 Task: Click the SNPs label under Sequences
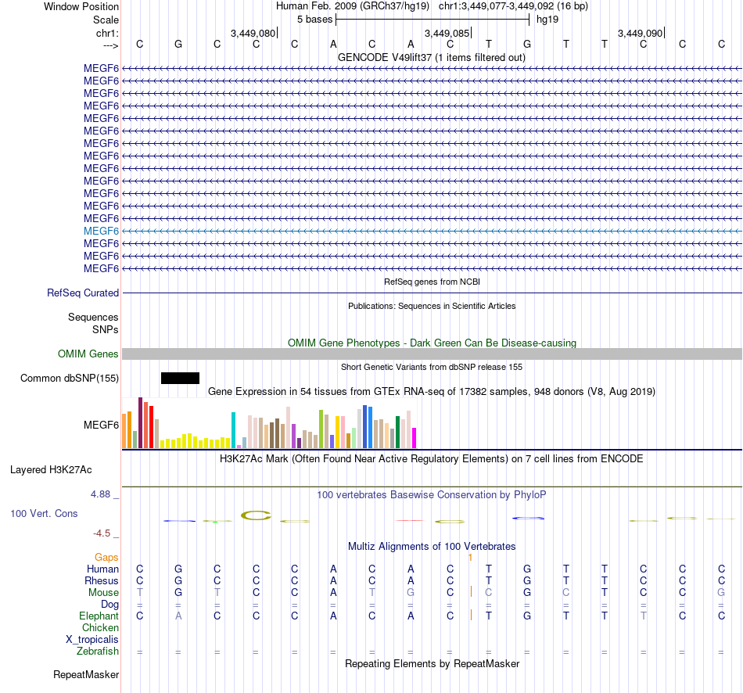point(106,329)
